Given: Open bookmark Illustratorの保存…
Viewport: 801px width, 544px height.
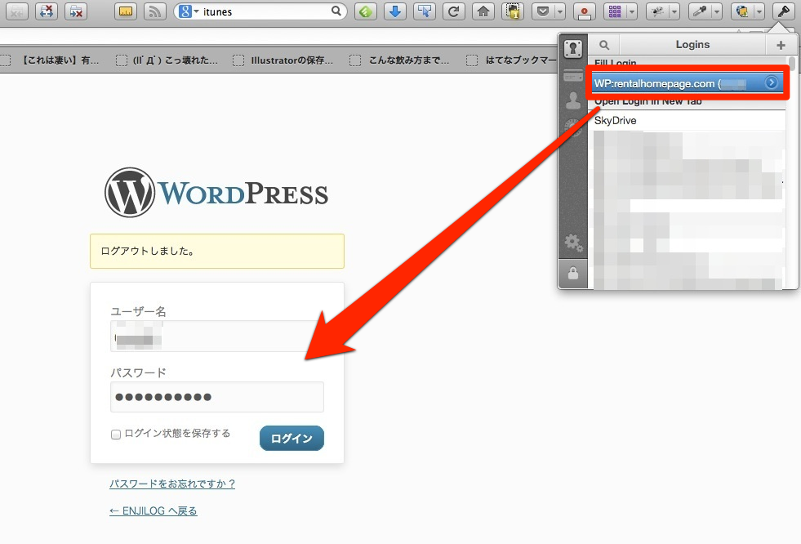Looking at the screenshot, I should tap(291, 60).
